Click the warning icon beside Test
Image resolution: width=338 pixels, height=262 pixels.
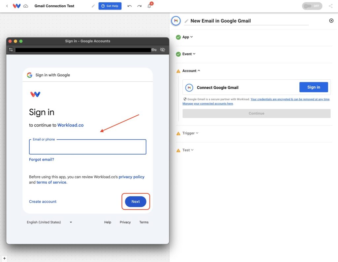pyautogui.click(x=178, y=151)
